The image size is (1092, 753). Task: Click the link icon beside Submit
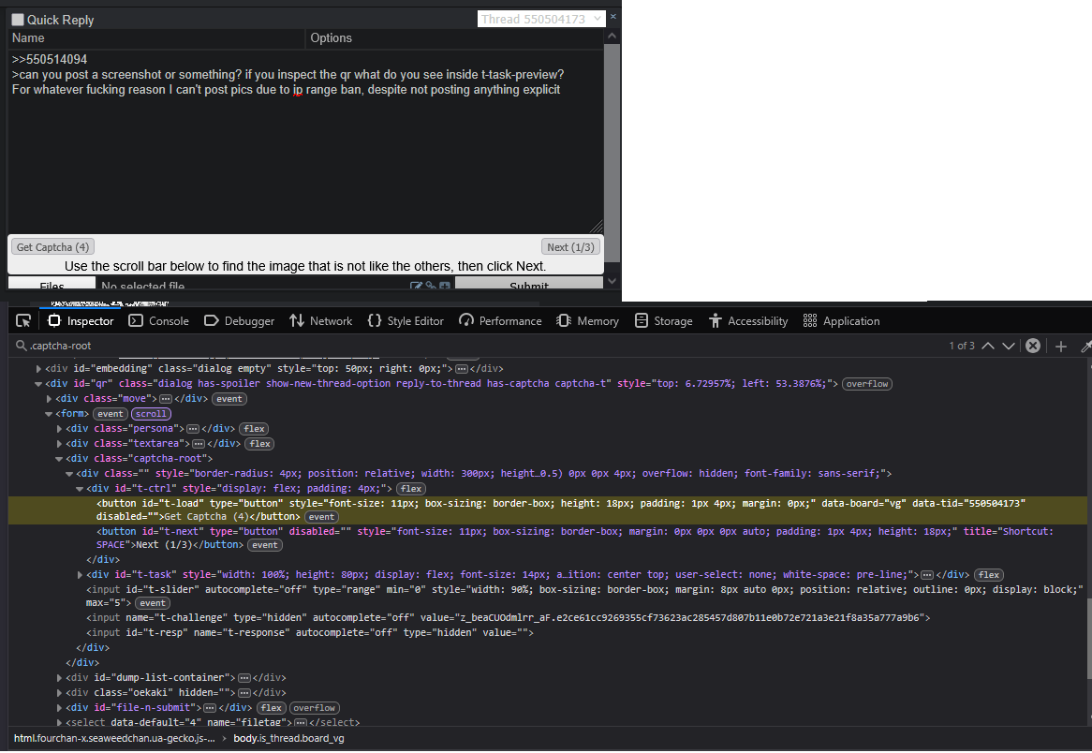[431, 286]
